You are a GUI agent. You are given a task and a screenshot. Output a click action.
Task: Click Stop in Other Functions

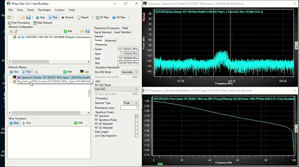click(14, 123)
